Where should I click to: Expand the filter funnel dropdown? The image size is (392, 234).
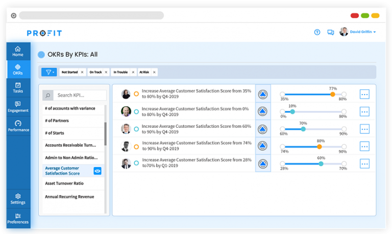coord(50,72)
